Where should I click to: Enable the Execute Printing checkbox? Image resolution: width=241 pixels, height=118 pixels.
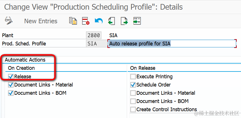pos(133,76)
